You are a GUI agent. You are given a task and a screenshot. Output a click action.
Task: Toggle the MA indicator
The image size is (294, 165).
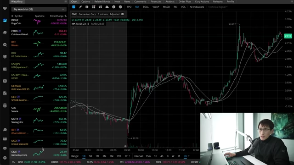point(137,7)
